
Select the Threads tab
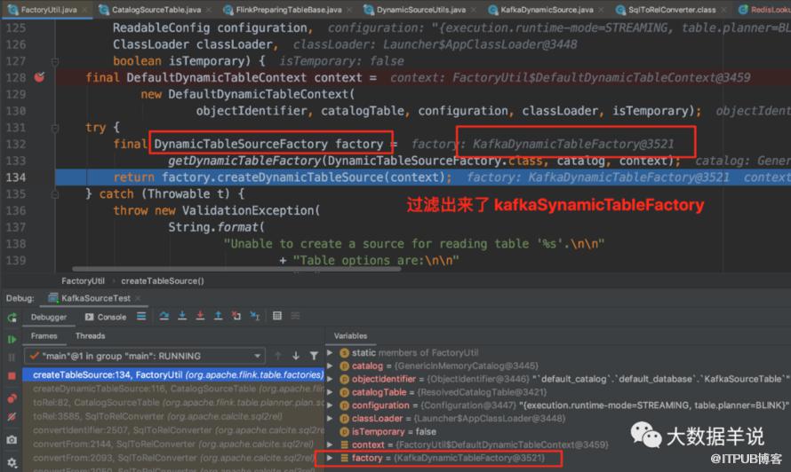91,336
